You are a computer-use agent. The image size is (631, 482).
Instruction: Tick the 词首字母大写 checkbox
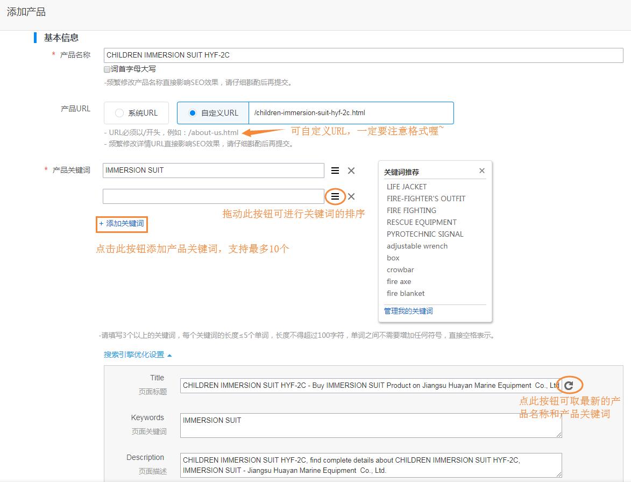click(x=107, y=69)
